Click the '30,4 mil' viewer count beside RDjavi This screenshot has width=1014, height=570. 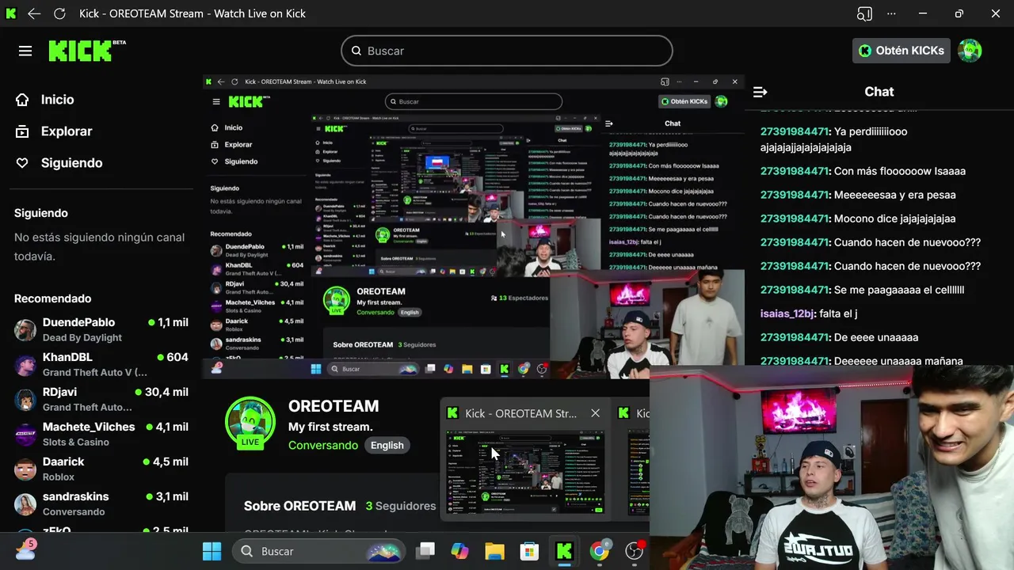coord(167,392)
